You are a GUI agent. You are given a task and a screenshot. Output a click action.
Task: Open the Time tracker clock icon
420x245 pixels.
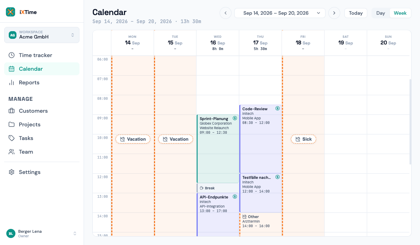[12, 55]
